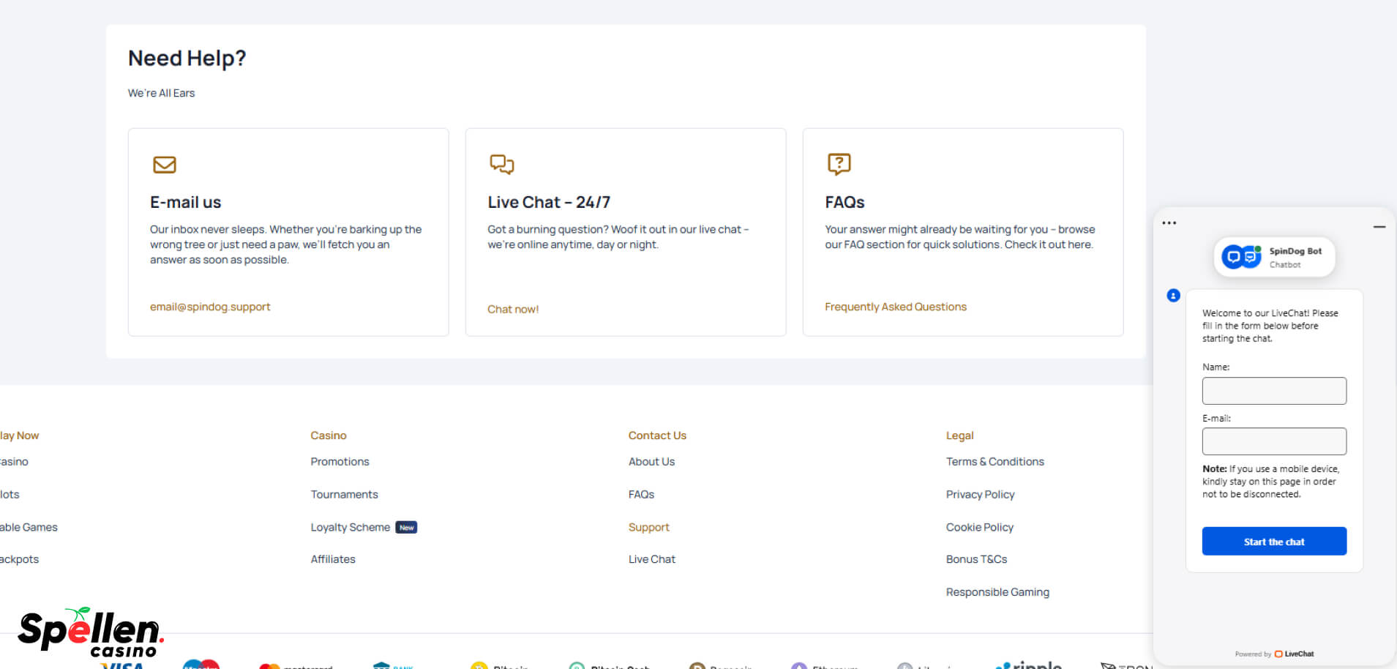Open Frequently Asked Questions link
The height and width of the screenshot is (669, 1397).
click(x=895, y=307)
